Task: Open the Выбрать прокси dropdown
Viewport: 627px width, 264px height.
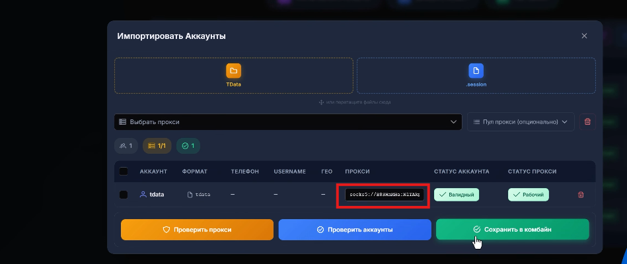Action: coord(288,122)
